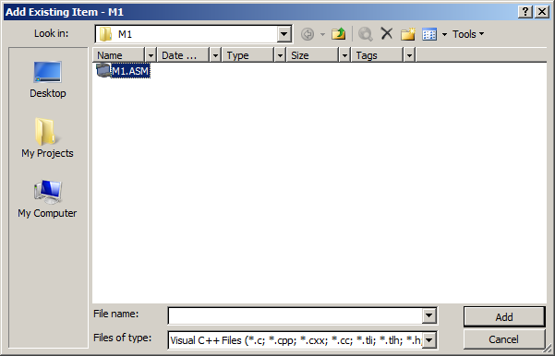Open the Size column filter dropdown
This screenshot has height=356, width=555.
[x=344, y=55]
